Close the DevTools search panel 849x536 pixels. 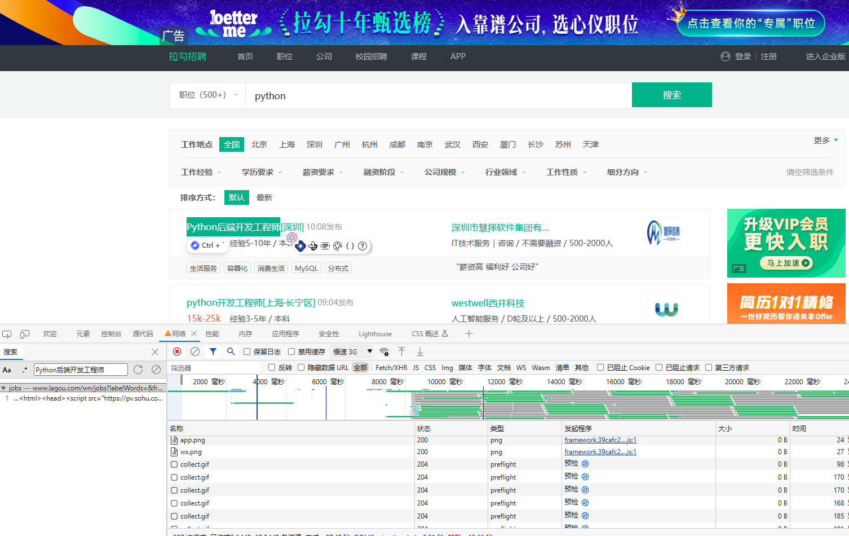[x=155, y=352]
